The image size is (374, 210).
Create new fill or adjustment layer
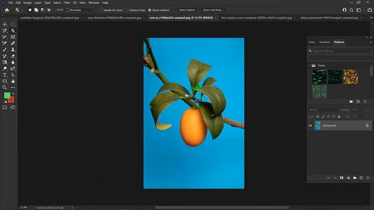point(348,178)
